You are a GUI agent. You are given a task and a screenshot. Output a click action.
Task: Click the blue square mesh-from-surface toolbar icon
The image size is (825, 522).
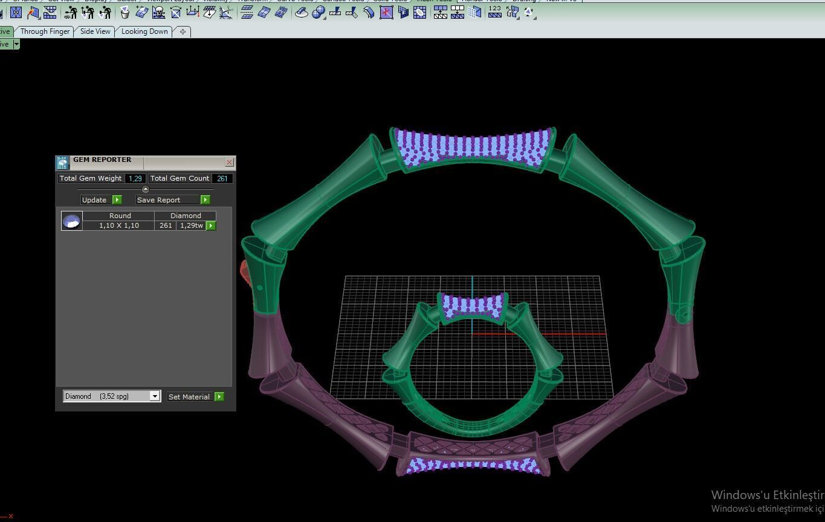click(x=16, y=12)
